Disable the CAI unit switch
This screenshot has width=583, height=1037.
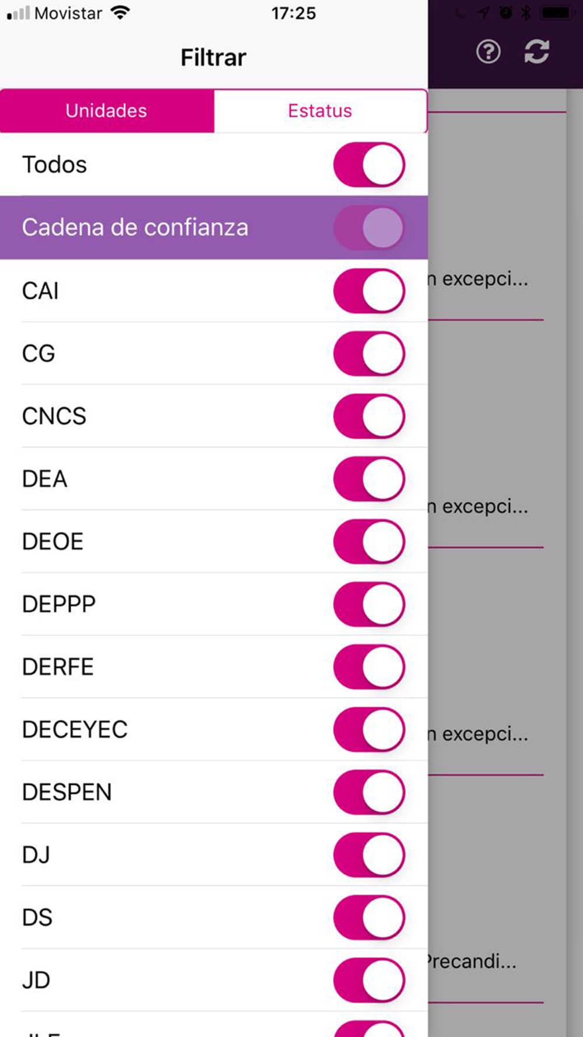tap(369, 290)
